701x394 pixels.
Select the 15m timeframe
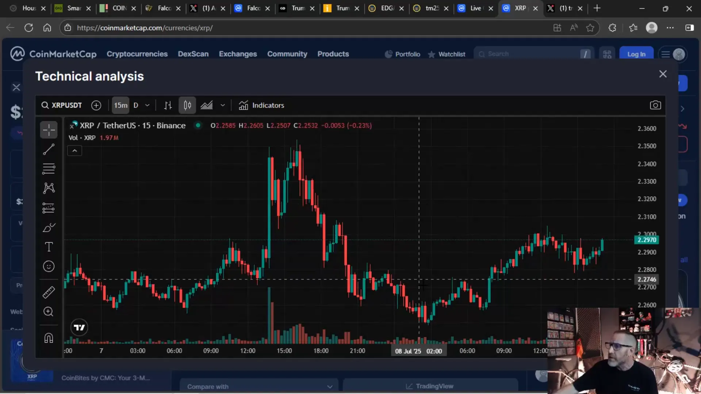coord(121,105)
